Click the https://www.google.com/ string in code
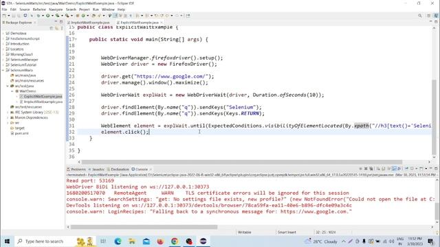 pyautogui.click(x=172, y=76)
